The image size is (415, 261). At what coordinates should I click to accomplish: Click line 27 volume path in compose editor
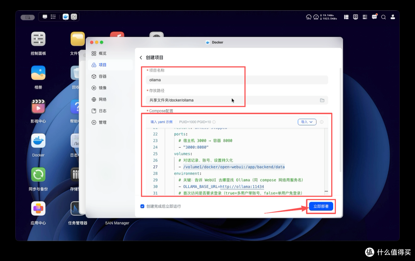point(234,167)
